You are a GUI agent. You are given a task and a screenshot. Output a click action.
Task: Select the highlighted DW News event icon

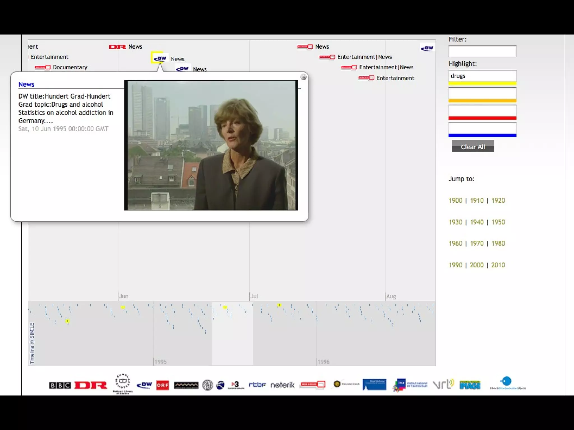160,58
